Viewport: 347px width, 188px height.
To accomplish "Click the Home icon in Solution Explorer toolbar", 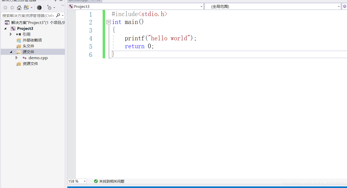I will point(19,7).
